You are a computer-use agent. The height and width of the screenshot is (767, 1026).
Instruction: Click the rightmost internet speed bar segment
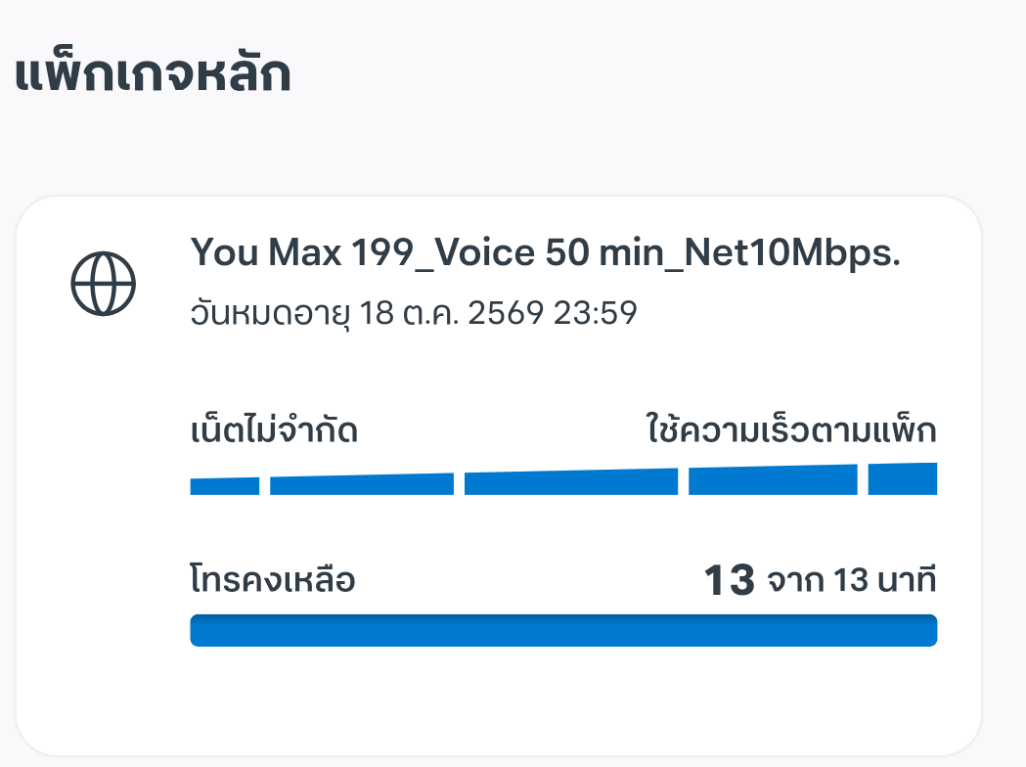pyautogui.click(x=903, y=478)
